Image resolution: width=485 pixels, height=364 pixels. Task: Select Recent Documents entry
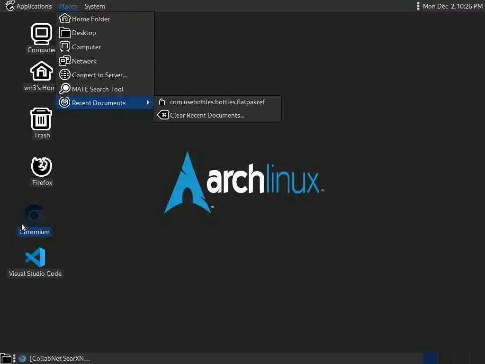105,103
